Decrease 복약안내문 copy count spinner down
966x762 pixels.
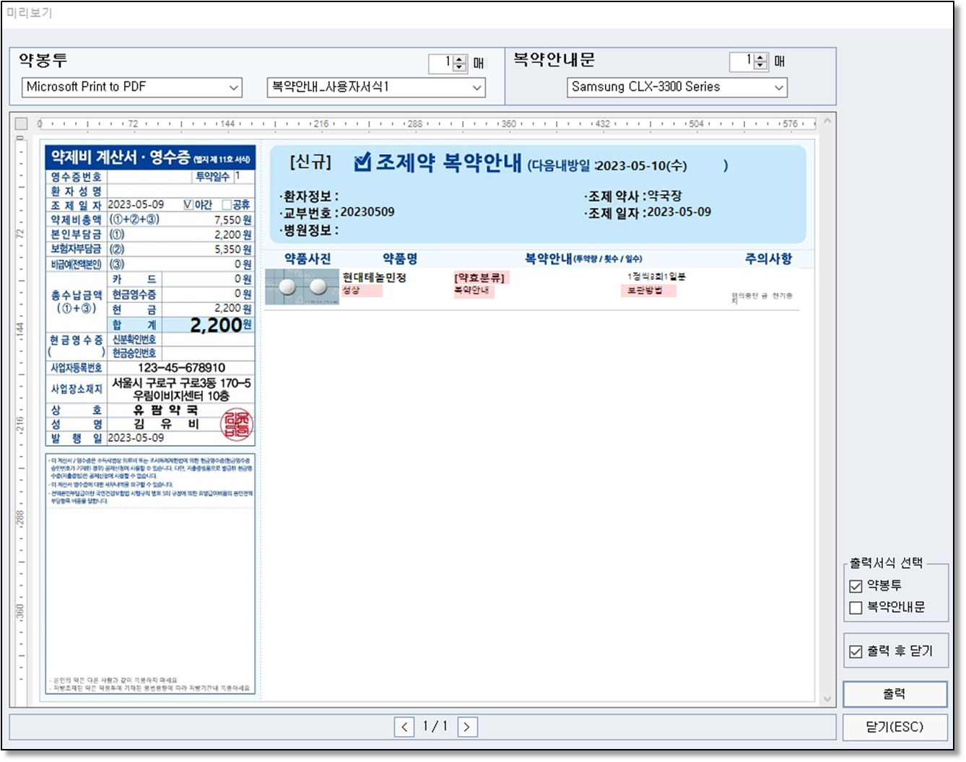tap(760, 66)
